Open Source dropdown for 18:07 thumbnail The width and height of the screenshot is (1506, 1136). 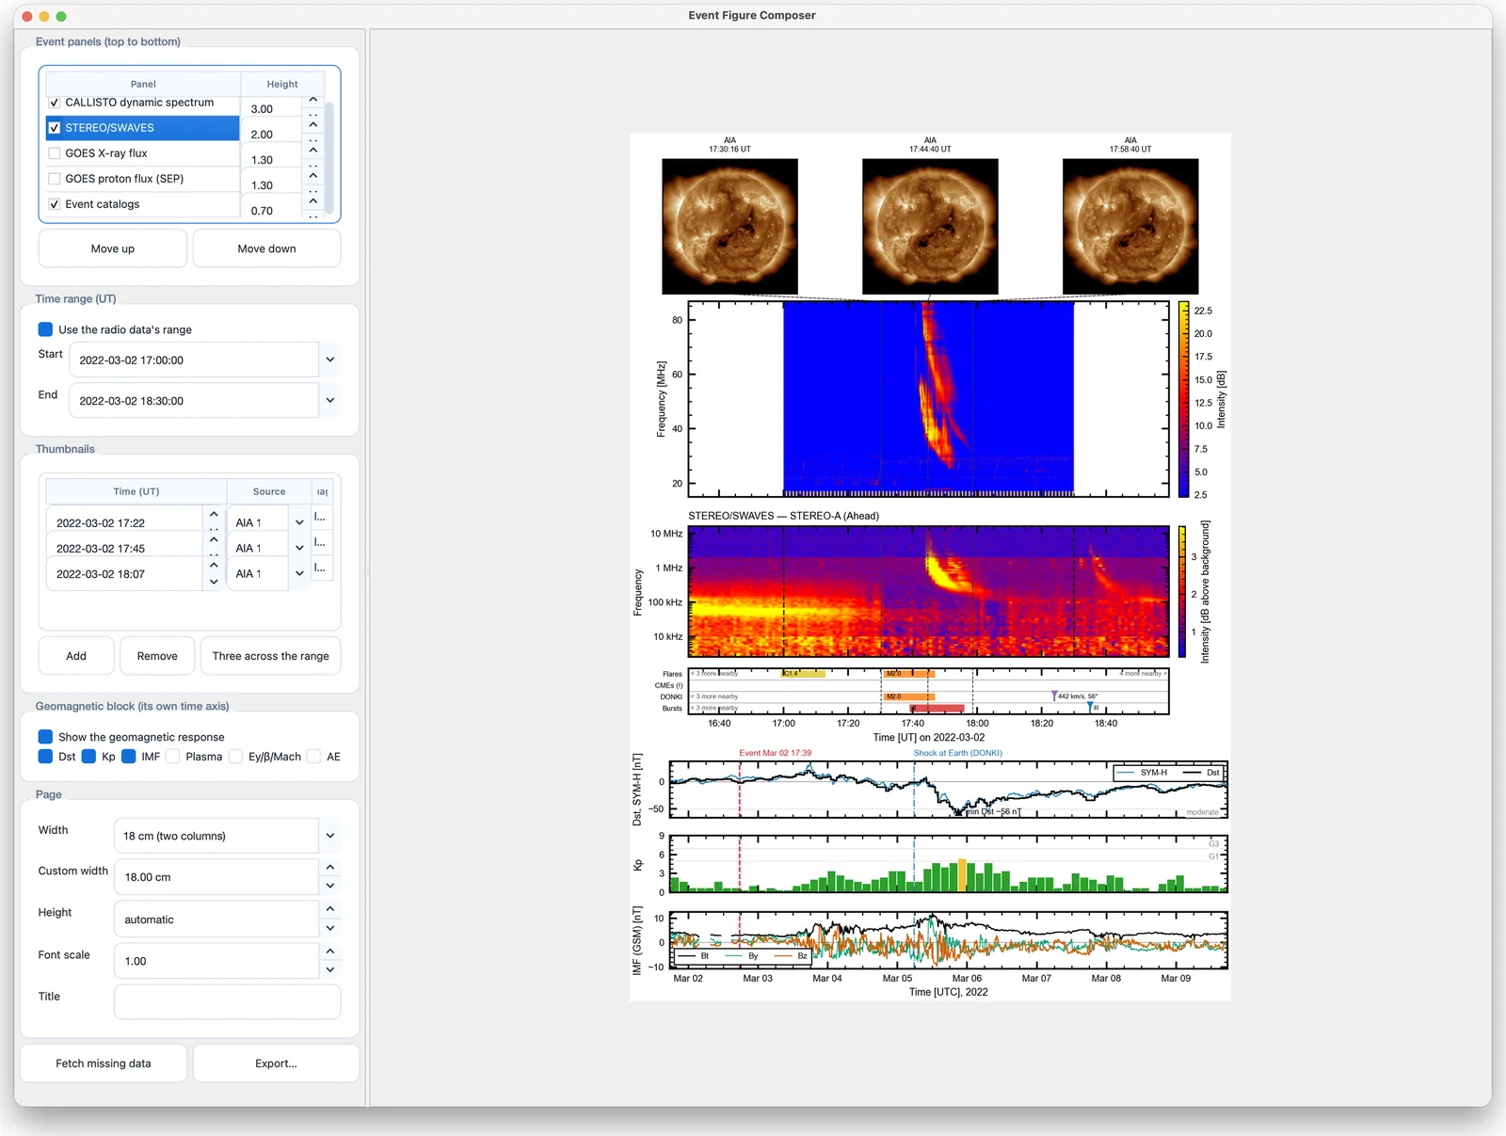point(299,573)
